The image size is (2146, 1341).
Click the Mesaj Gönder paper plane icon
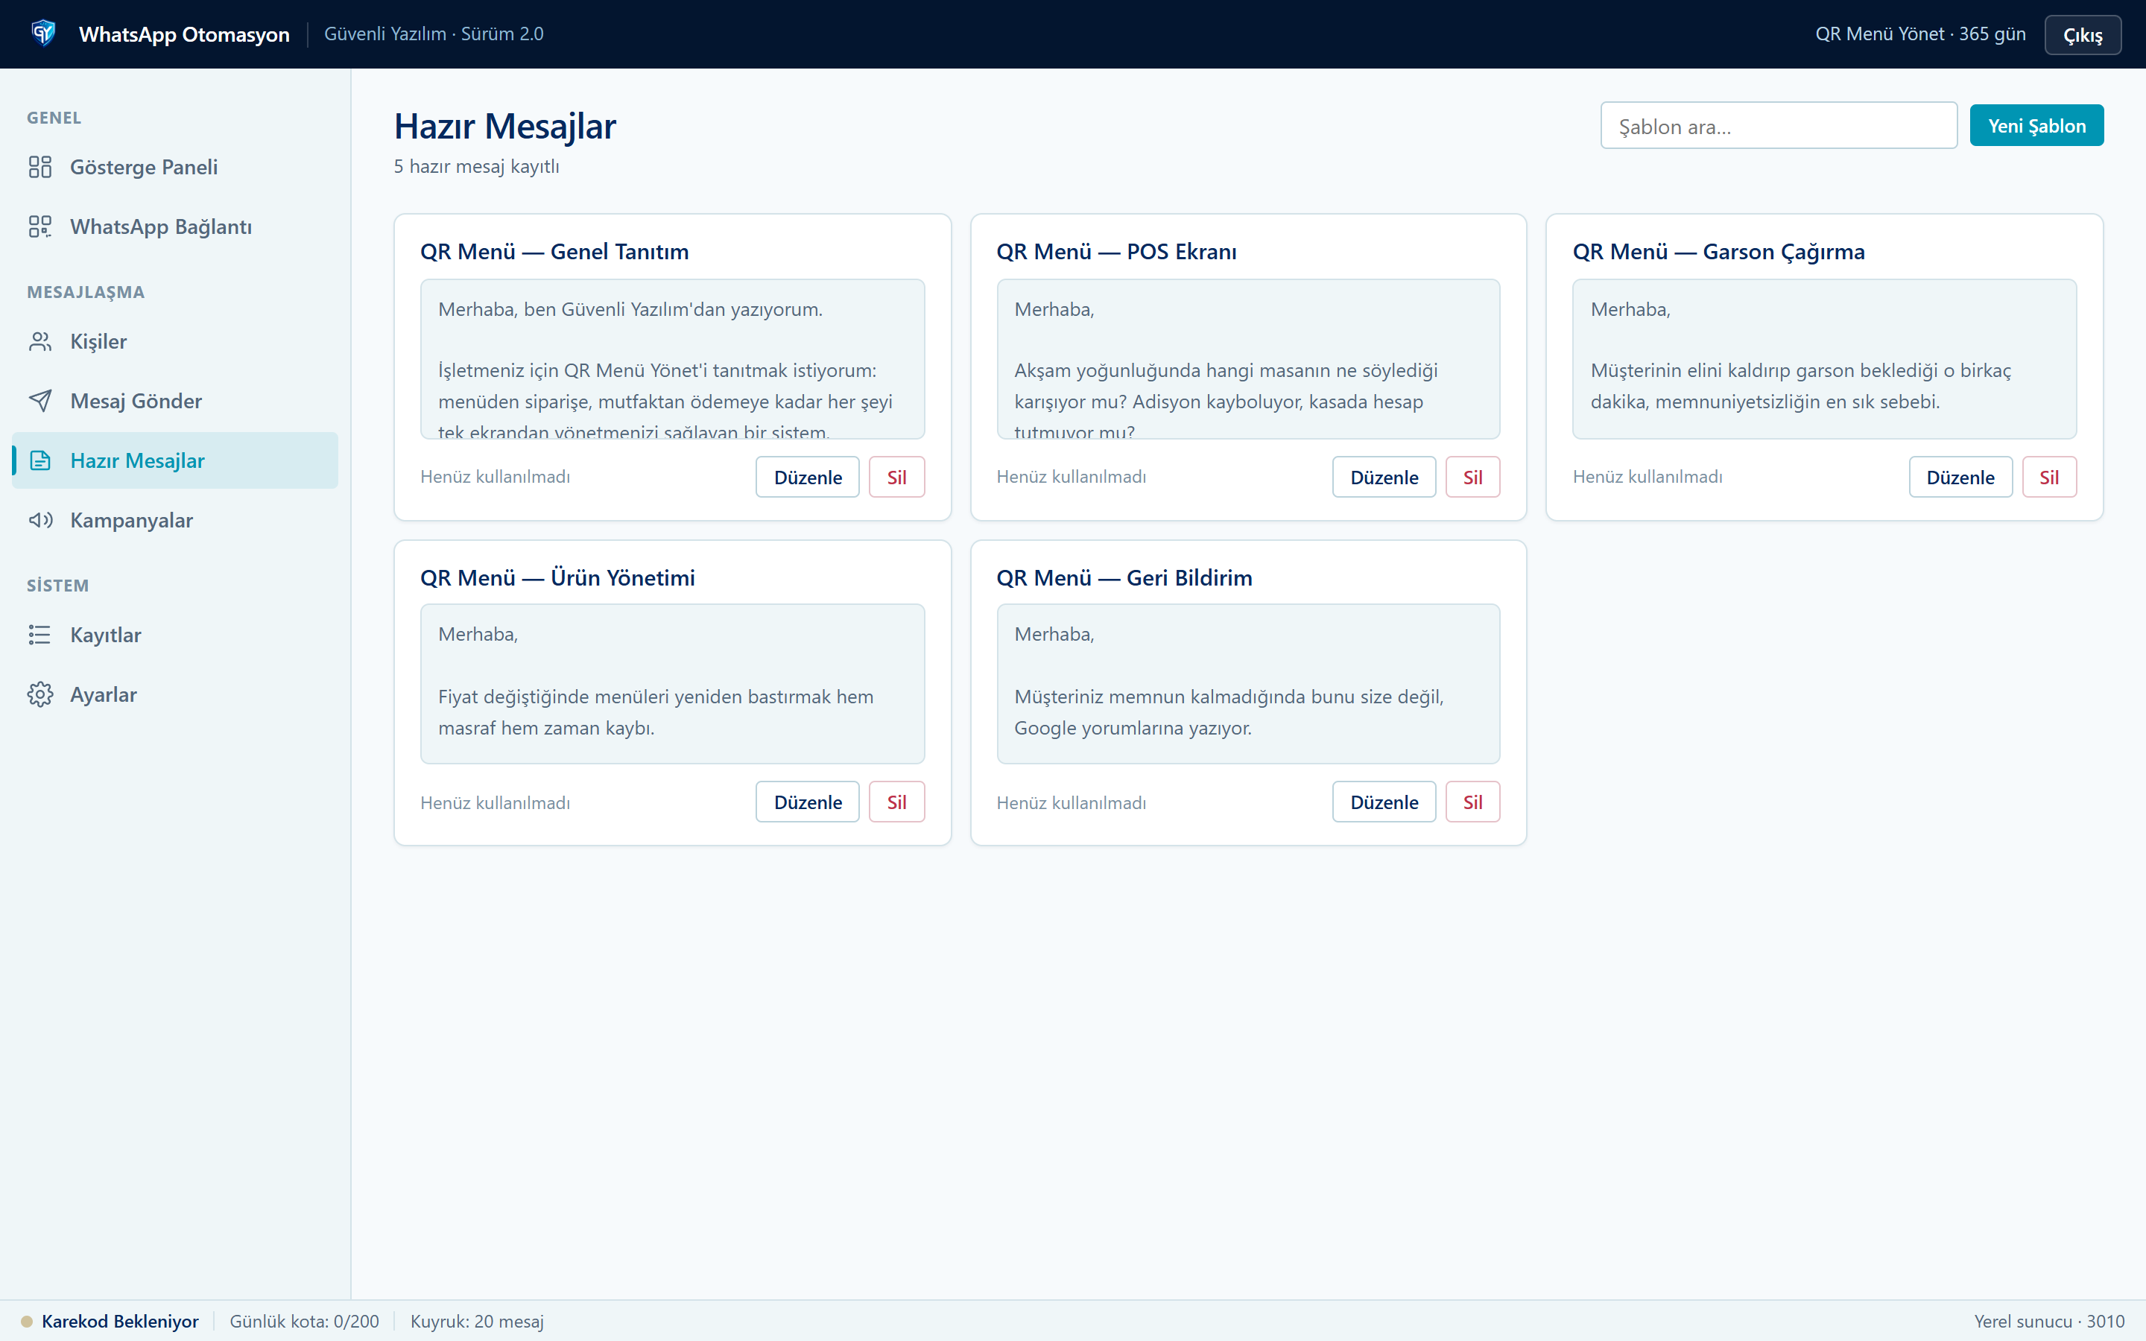click(40, 401)
